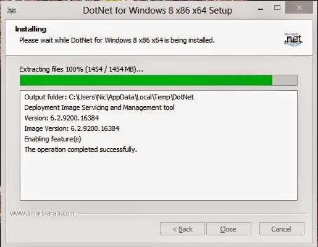The height and width of the screenshot is (247, 318).
Task: Select 'Version: 6.2.9200.16384' log line
Action: pyautogui.click(x=62, y=118)
